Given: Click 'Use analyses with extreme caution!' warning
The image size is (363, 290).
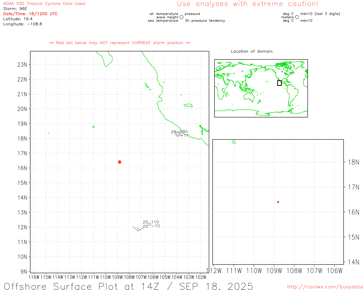Looking at the screenshot, I should pos(248,4).
